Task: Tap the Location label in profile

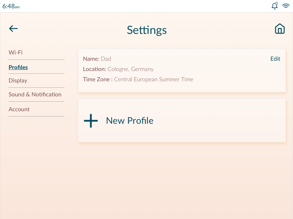Action: click(x=94, y=69)
